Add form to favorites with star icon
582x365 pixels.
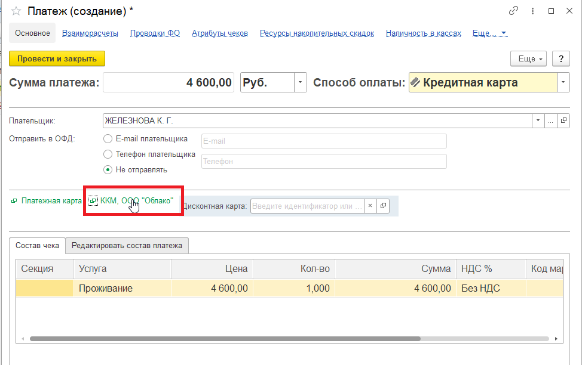(16, 11)
